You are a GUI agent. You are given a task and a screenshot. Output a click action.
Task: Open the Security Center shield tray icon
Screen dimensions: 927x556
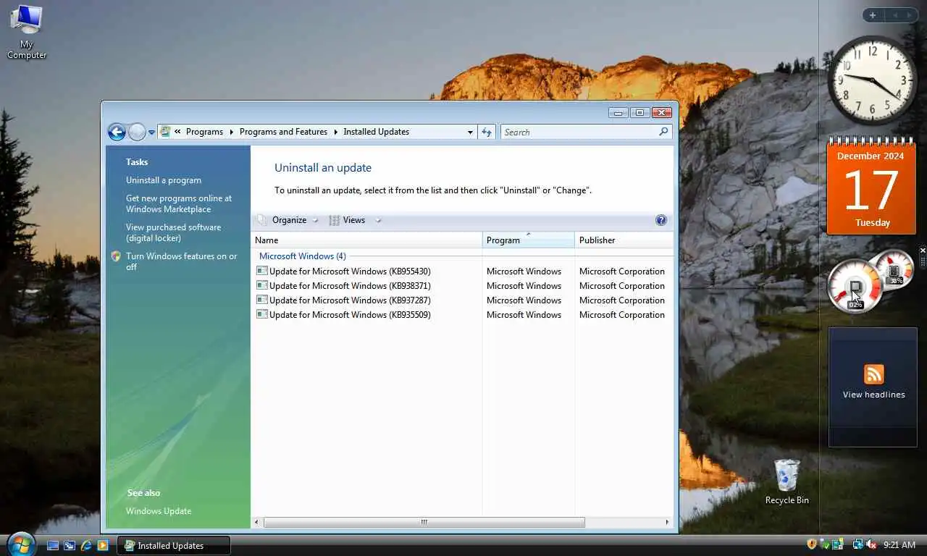click(x=812, y=544)
